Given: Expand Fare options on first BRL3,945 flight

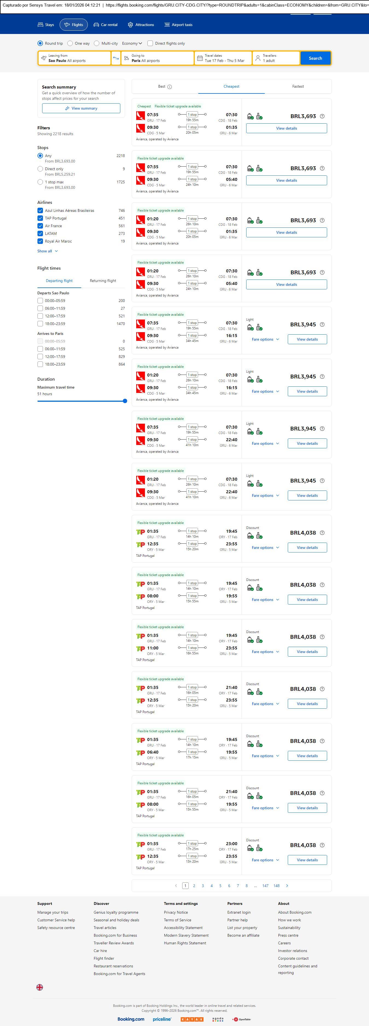Looking at the screenshot, I should (265, 339).
